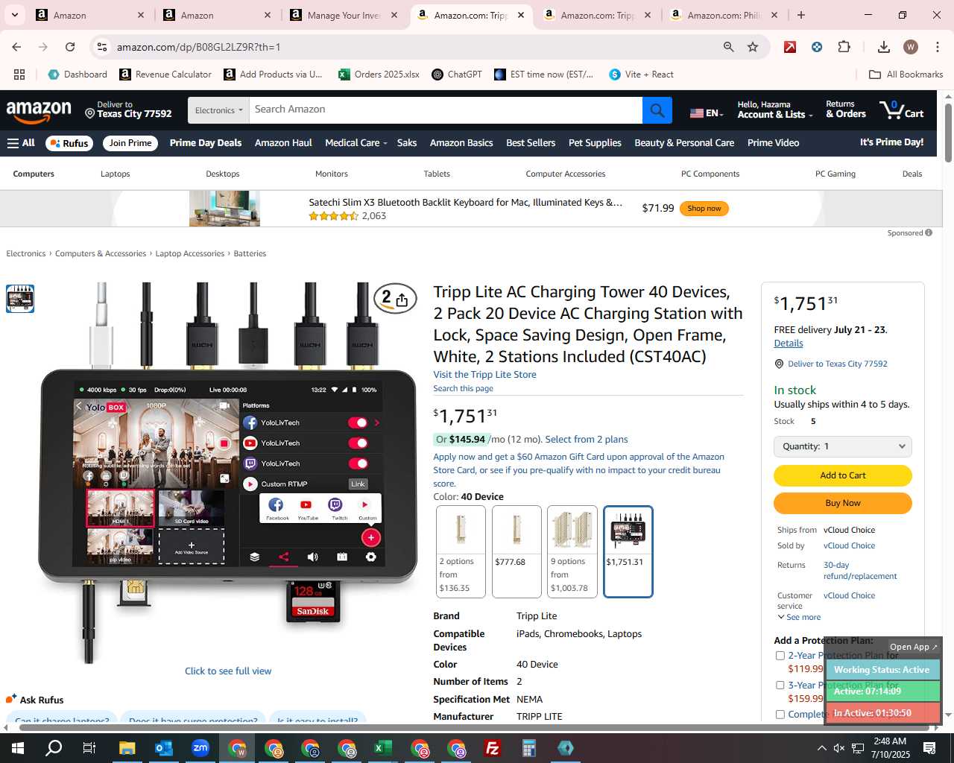Open Chrome three-dot menu
Viewport: 954px width, 763px height.
[x=937, y=47]
